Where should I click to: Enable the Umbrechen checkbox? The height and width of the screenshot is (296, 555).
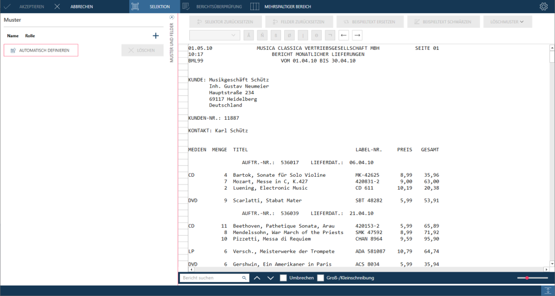(x=283, y=278)
